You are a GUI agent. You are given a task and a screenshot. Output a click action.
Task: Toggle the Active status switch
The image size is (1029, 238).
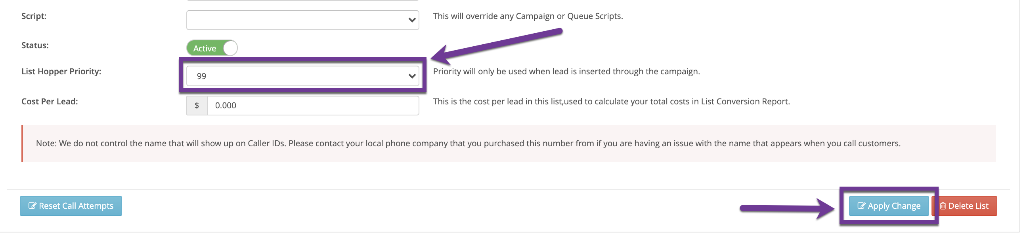tap(212, 48)
